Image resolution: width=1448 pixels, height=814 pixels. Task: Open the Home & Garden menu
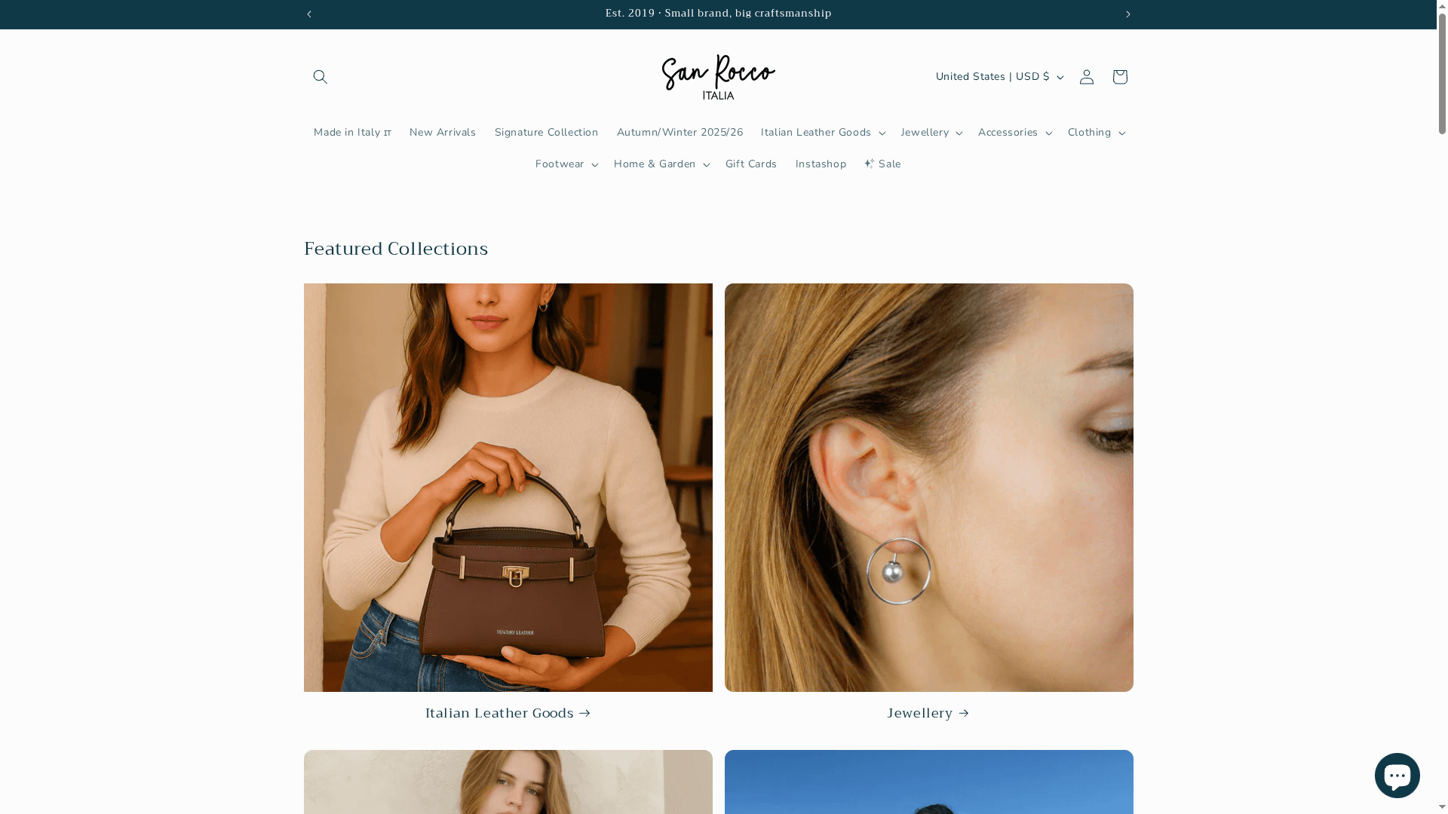tap(660, 164)
